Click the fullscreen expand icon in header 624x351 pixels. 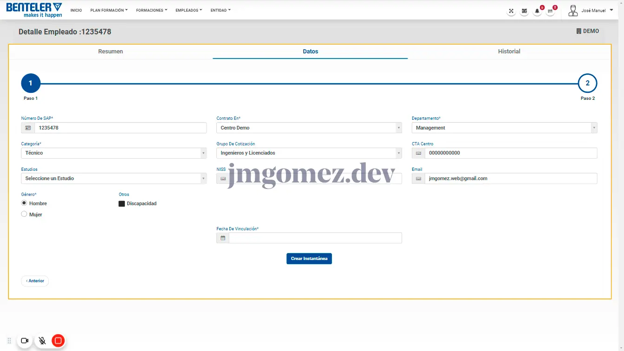pos(511,11)
